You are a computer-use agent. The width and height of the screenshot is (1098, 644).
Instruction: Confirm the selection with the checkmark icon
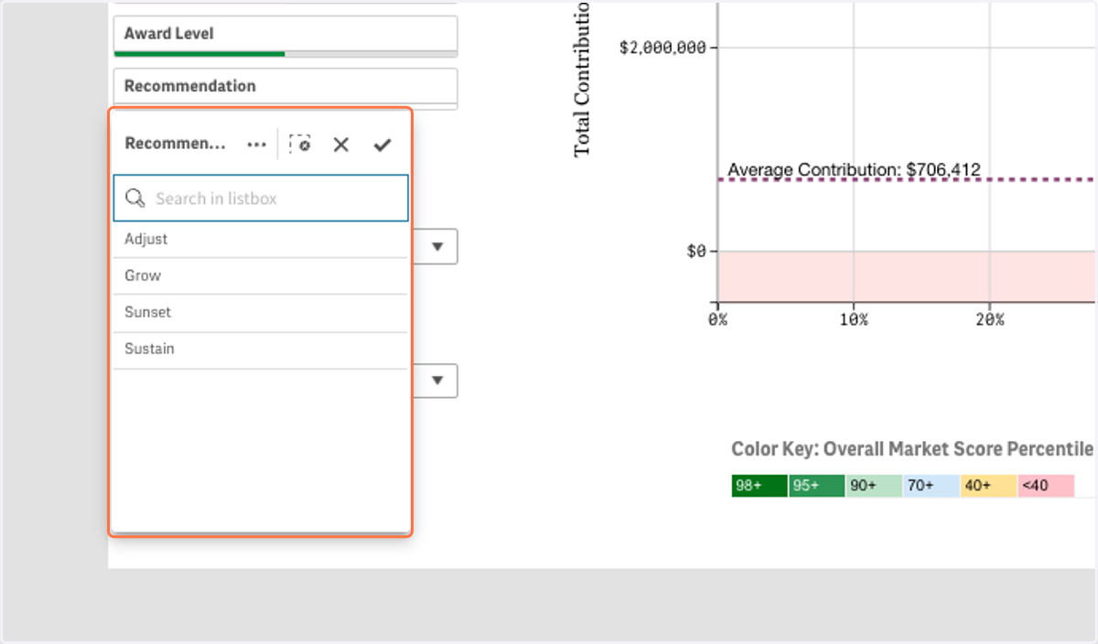[x=382, y=145]
